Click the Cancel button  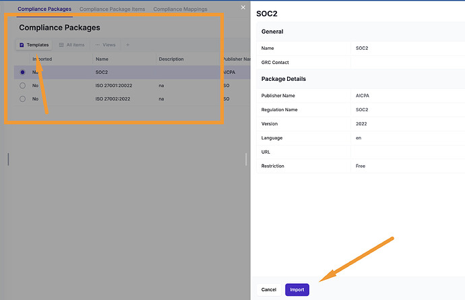[x=268, y=289]
